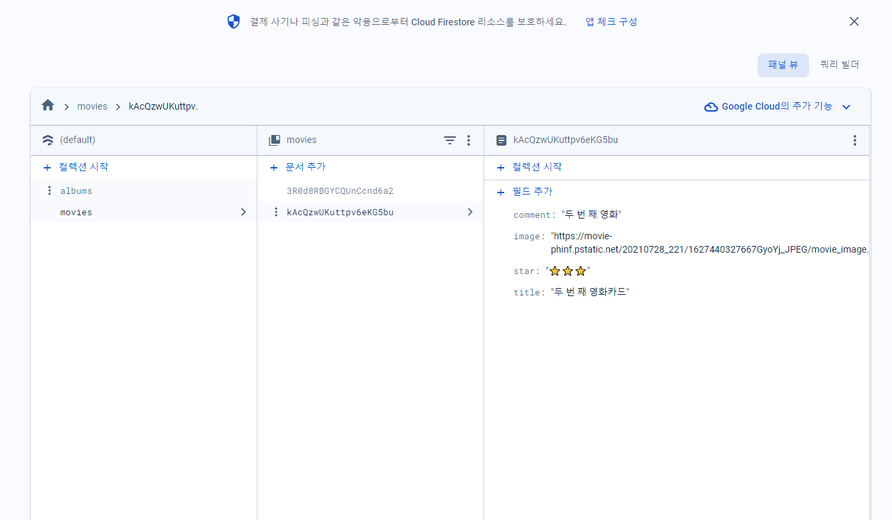Click the comment field value "두 번 째 영화"
892x520 pixels.
pos(592,215)
